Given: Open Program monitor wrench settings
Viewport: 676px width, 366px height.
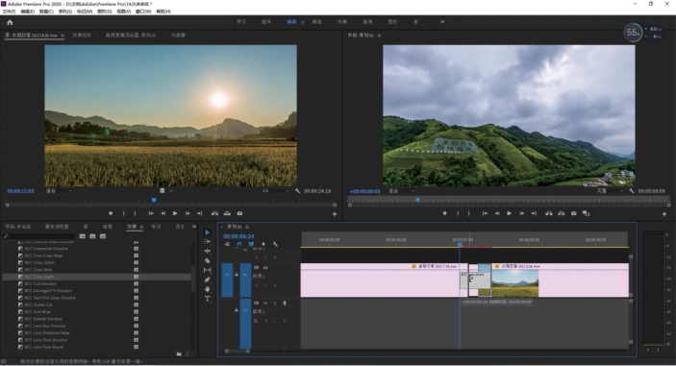Looking at the screenshot, I should (632, 191).
